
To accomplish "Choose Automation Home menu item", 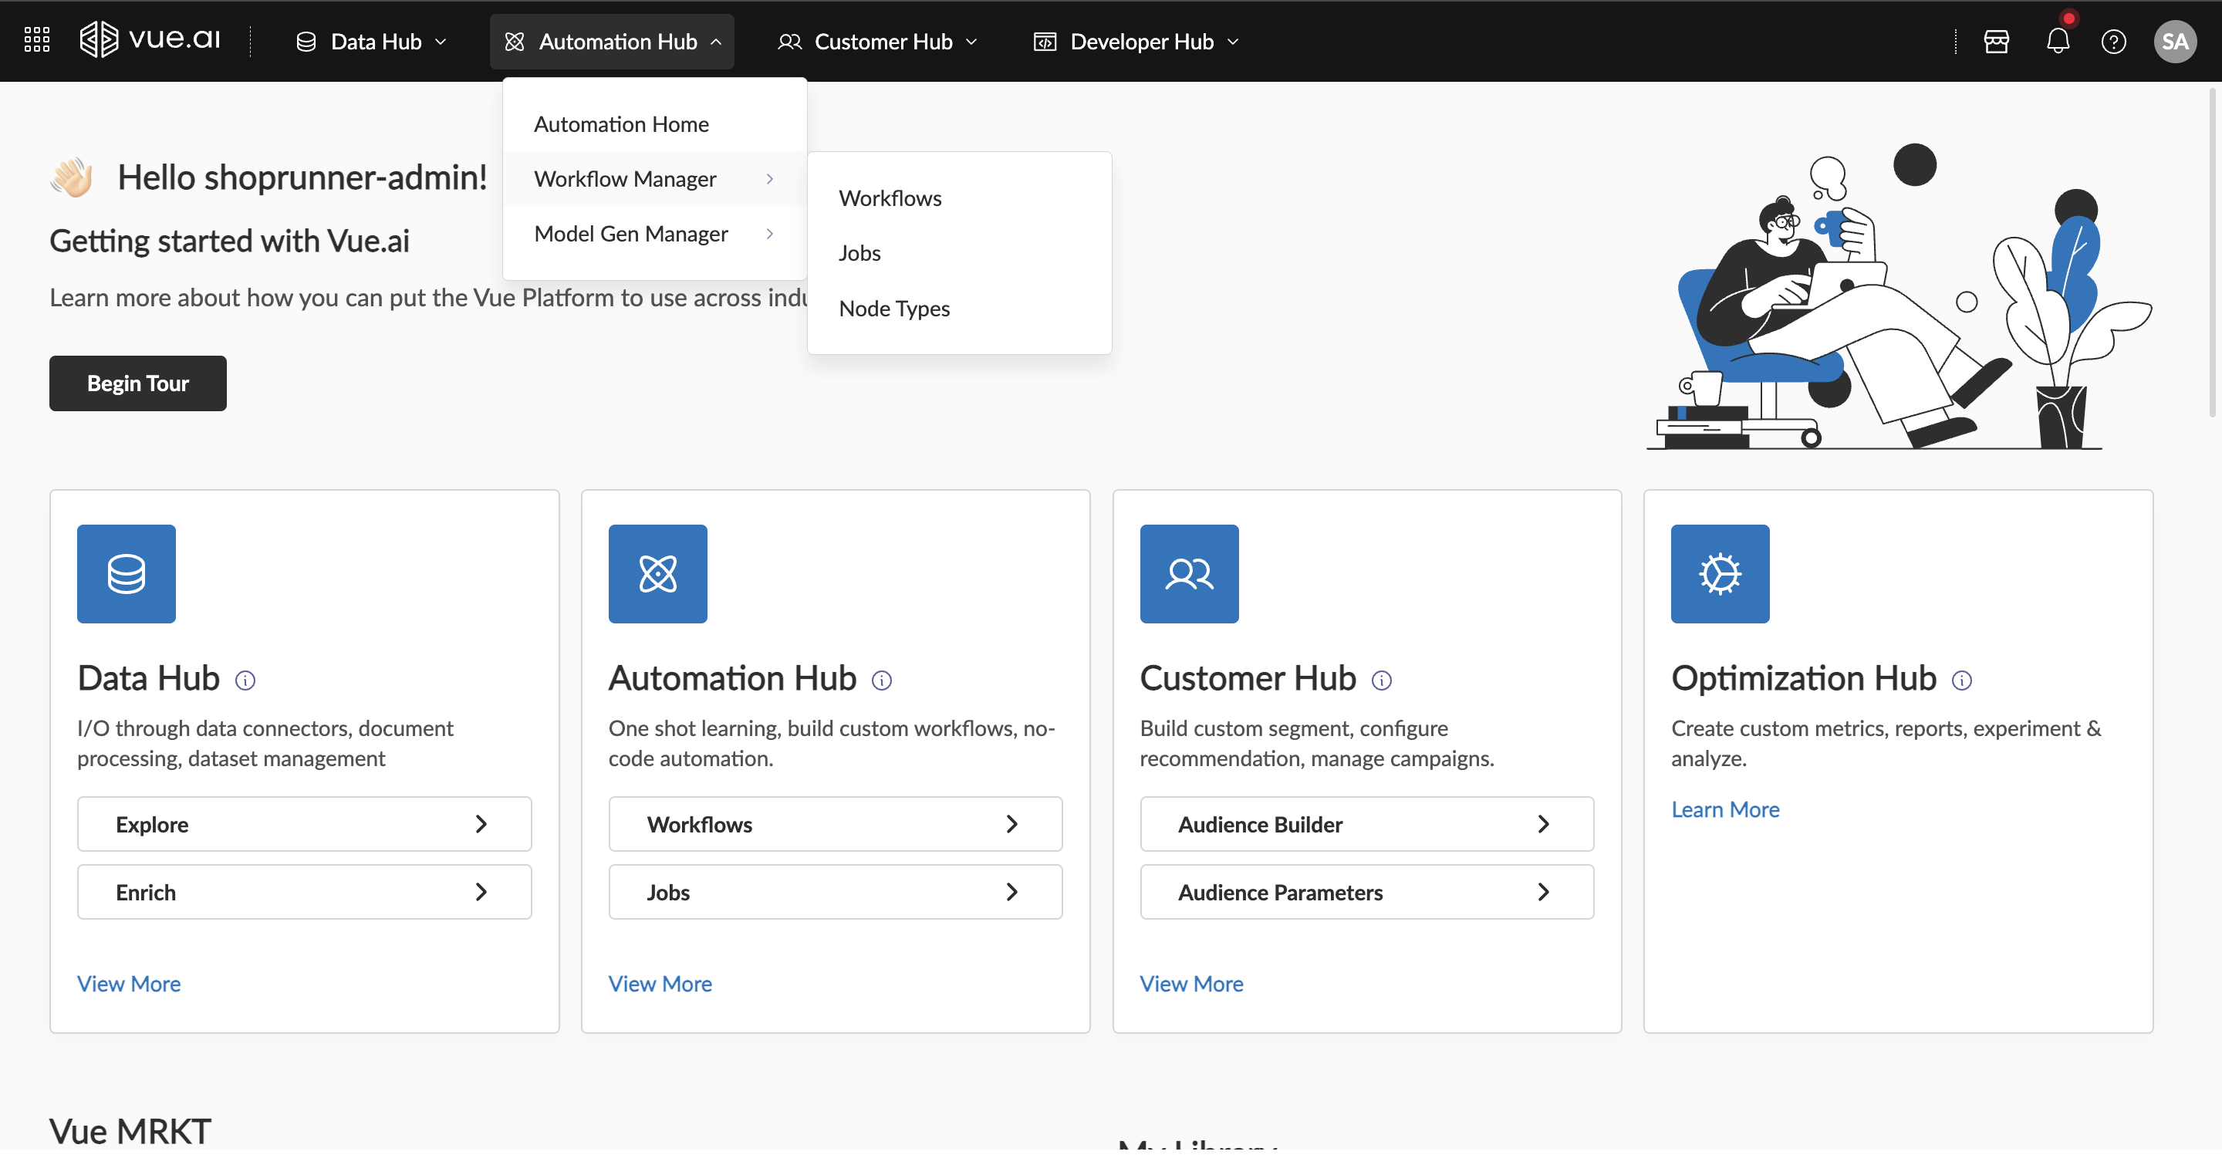I will (621, 124).
